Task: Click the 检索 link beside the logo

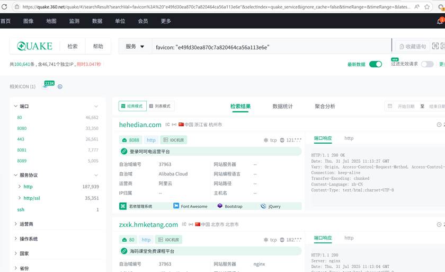Action: click(73, 46)
